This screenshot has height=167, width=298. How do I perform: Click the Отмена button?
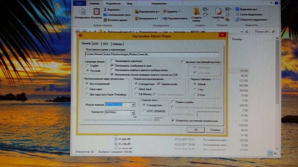coord(215,130)
